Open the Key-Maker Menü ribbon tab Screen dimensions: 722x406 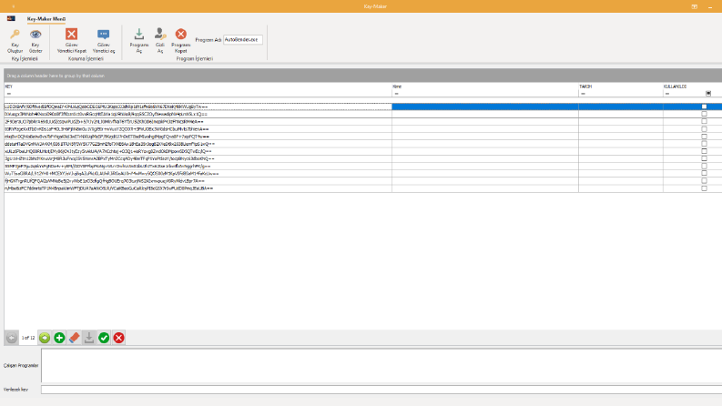(46, 19)
